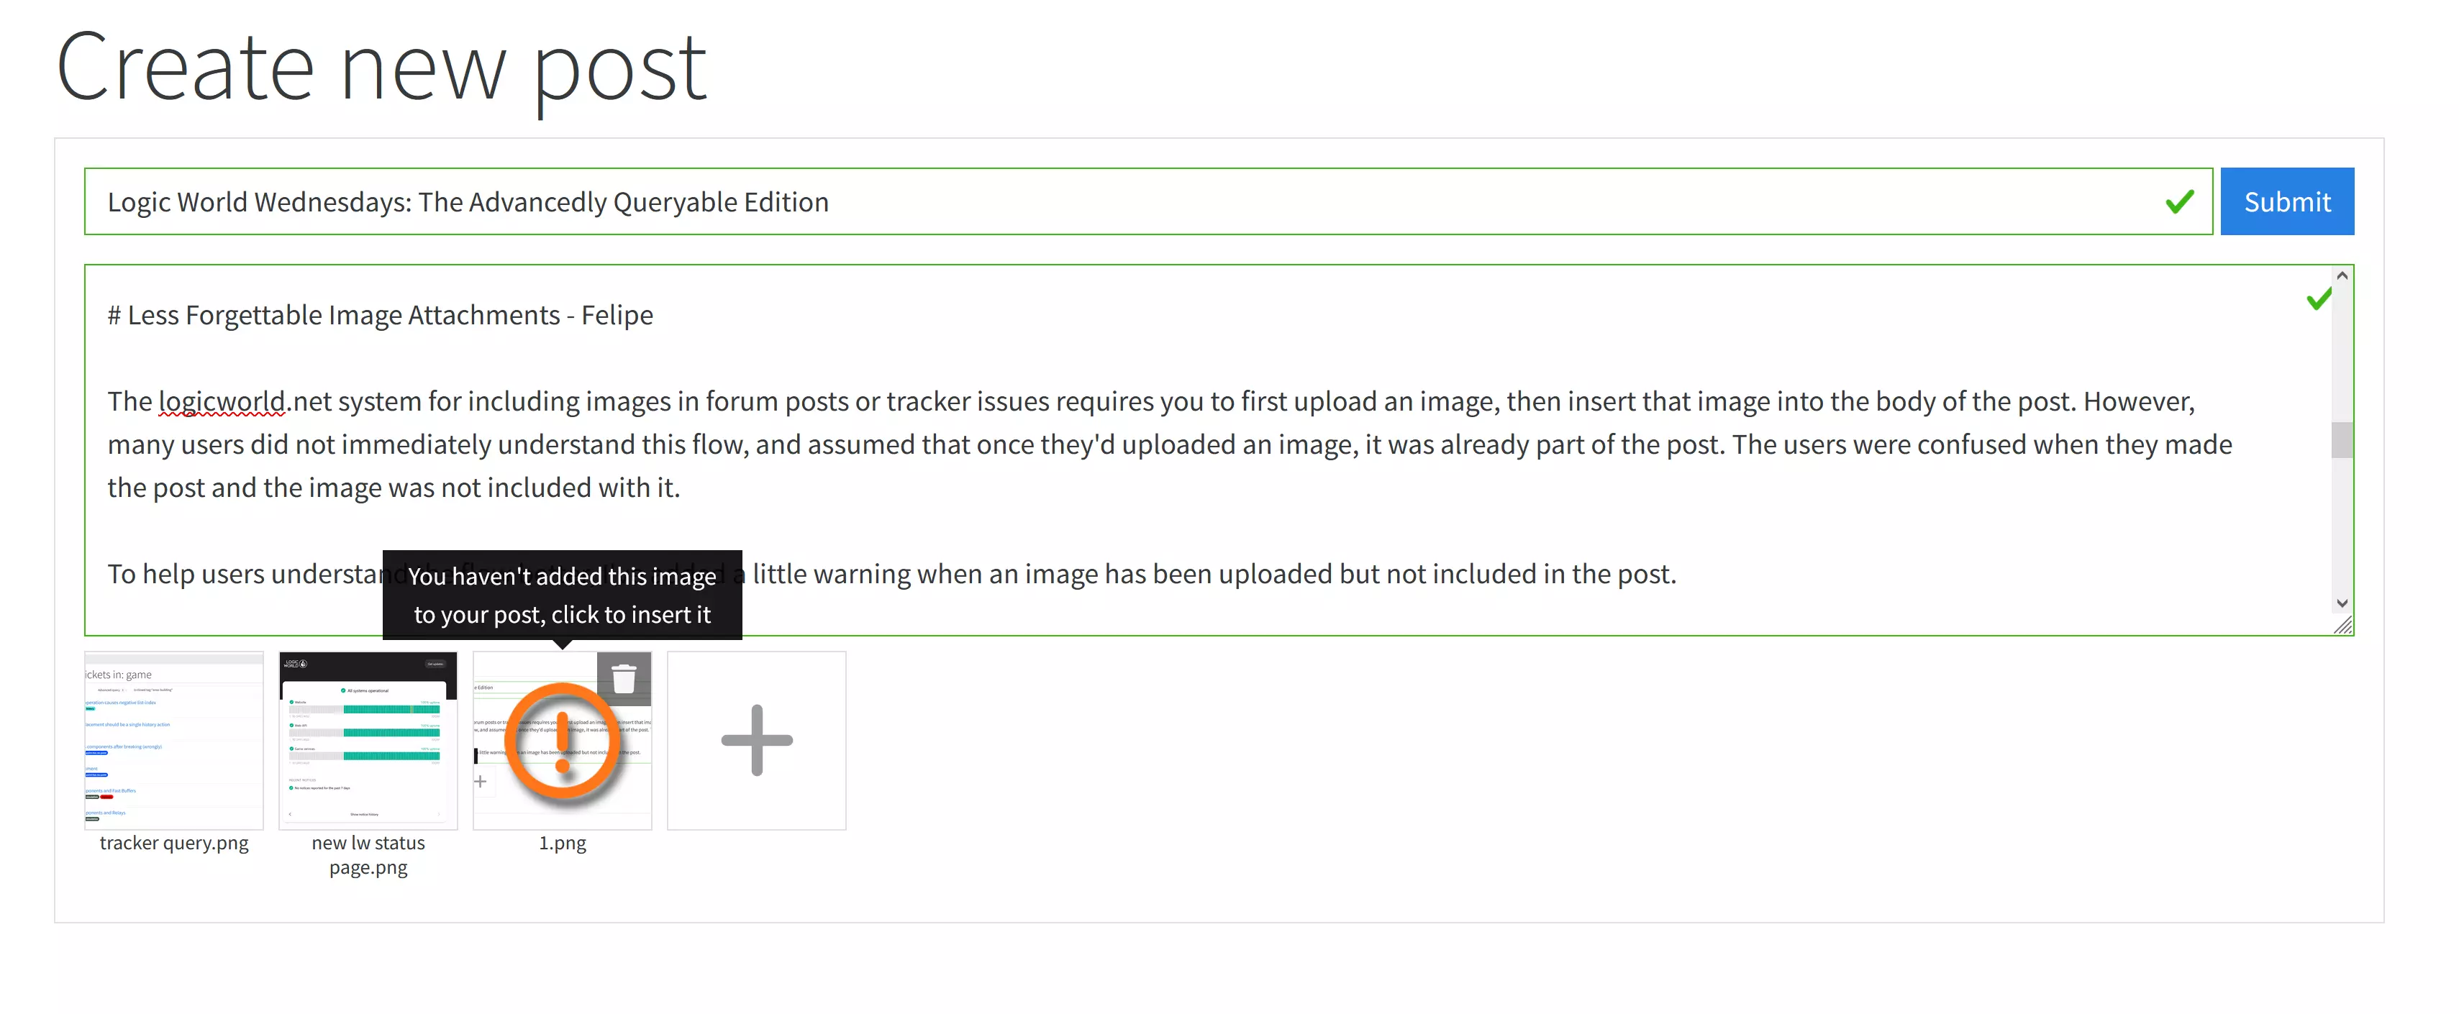Click inside the post body text area
The image size is (2459, 1014).
[1207, 449]
